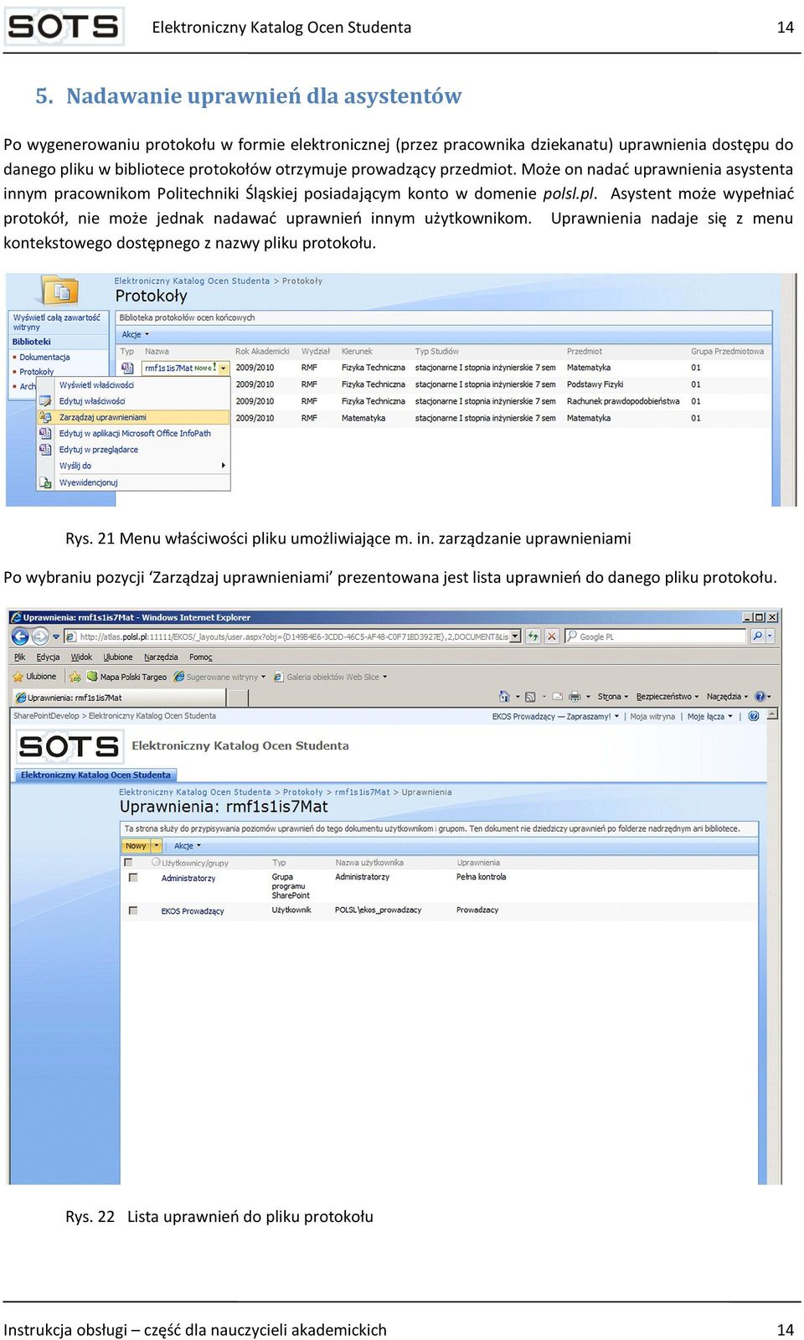Select the Elektroniczny Katalog Ocen Studenta tab
804x1340 pixels.
(95, 775)
